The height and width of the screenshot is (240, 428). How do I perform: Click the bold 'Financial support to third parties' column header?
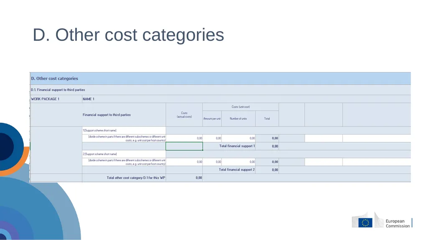(124, 115)
